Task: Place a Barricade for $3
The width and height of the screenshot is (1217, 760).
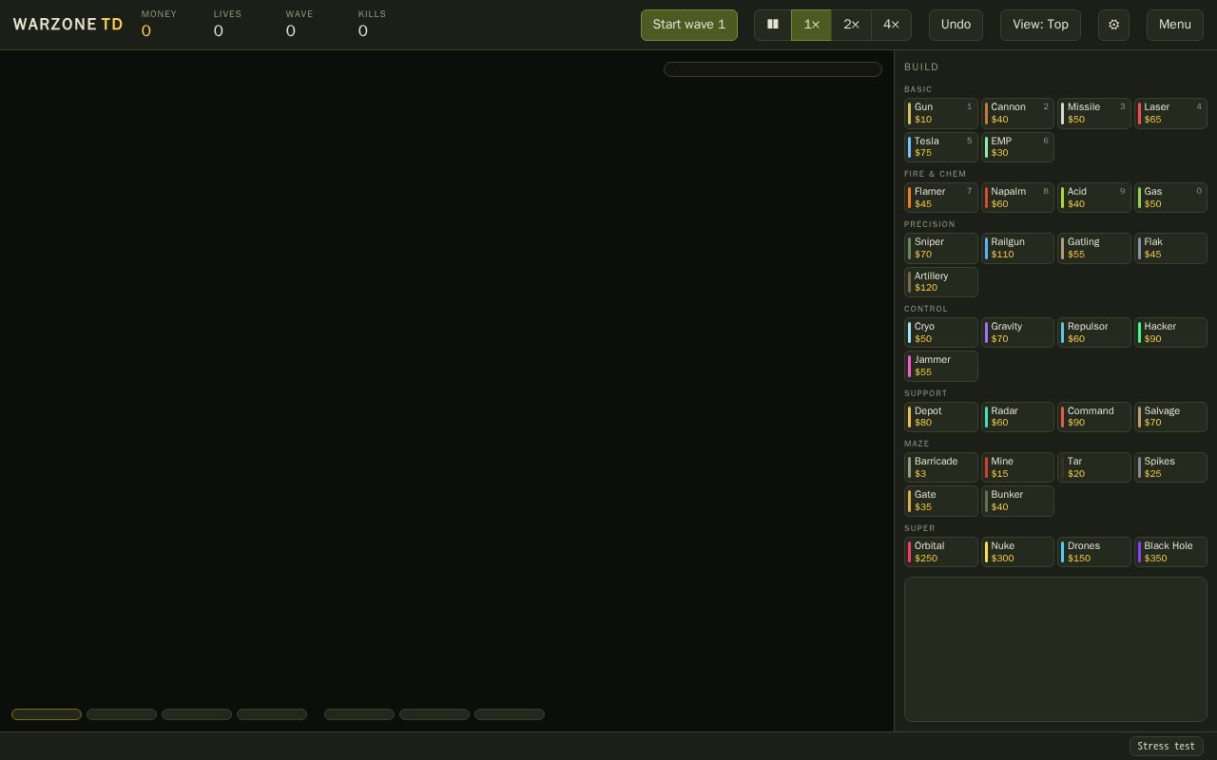Action: 941,467
